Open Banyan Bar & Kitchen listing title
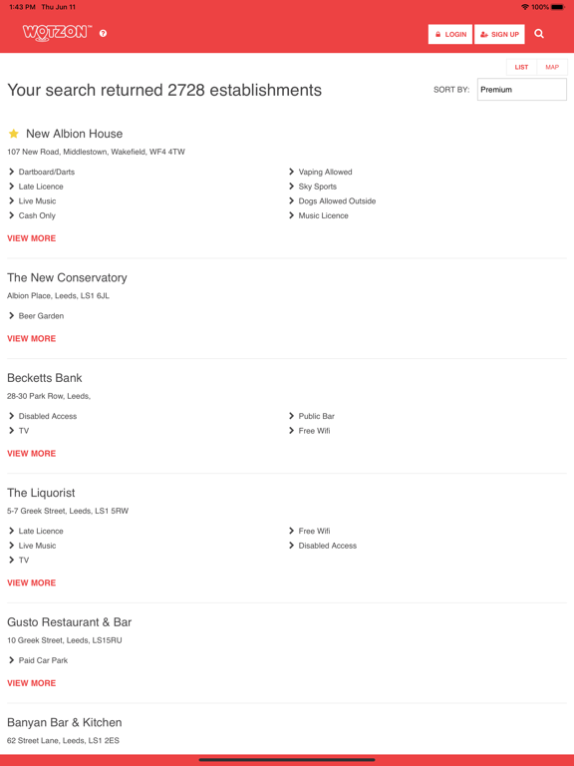 (65, 722)
